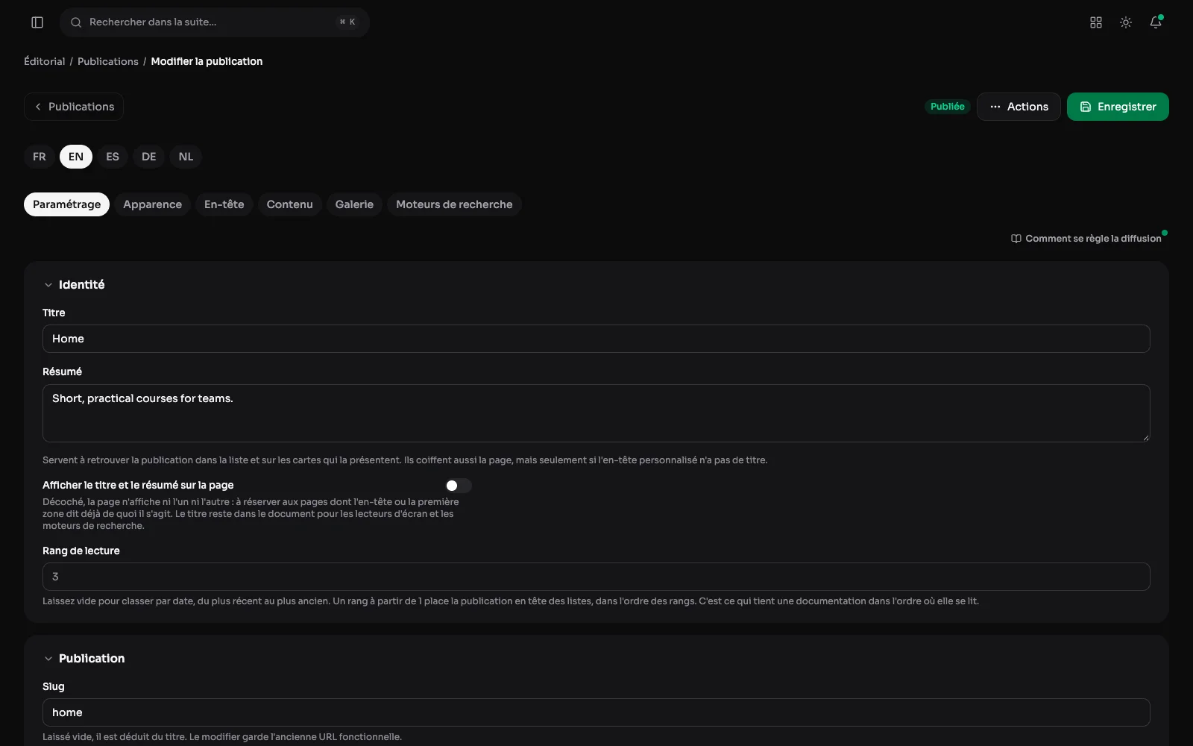Open Éditorial breadcrumb link
The width and height of the screenshot is (1193, 746).
[x=45, y=61]
